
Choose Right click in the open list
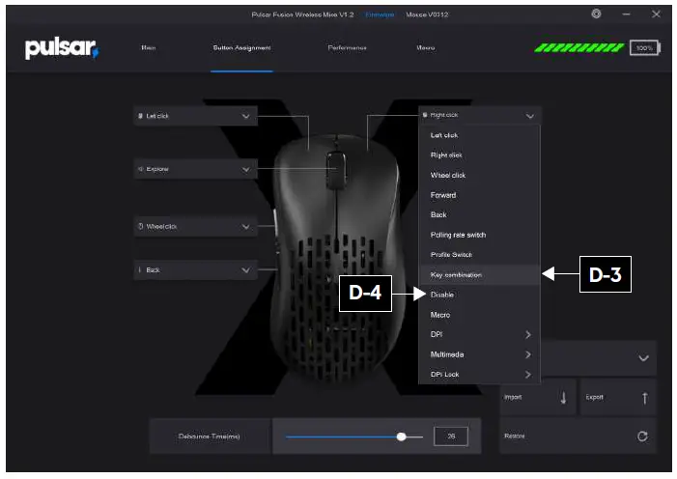(480, 155)
